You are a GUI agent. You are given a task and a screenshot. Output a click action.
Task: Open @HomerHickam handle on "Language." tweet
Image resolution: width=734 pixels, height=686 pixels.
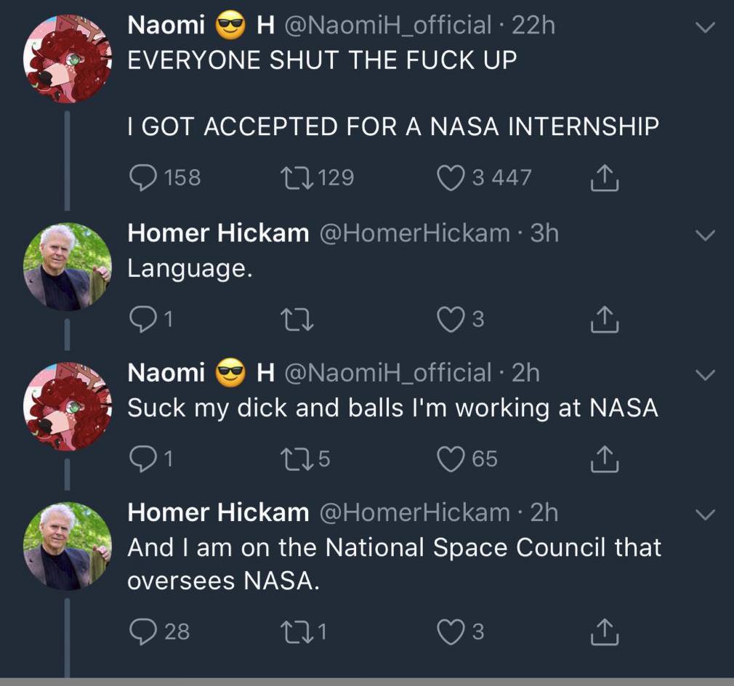click(414, 233)
